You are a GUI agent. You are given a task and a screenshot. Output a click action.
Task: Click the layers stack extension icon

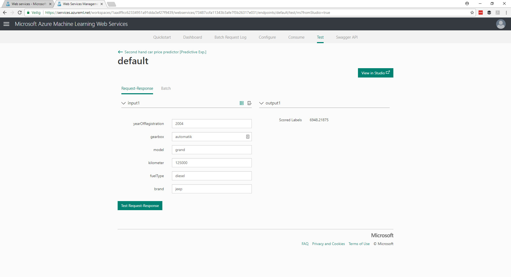click(x=489, y=13)
